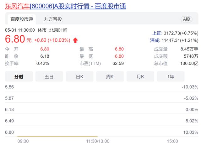
Task: Click the 6.80 元 current price
Action: pos(18,39)
